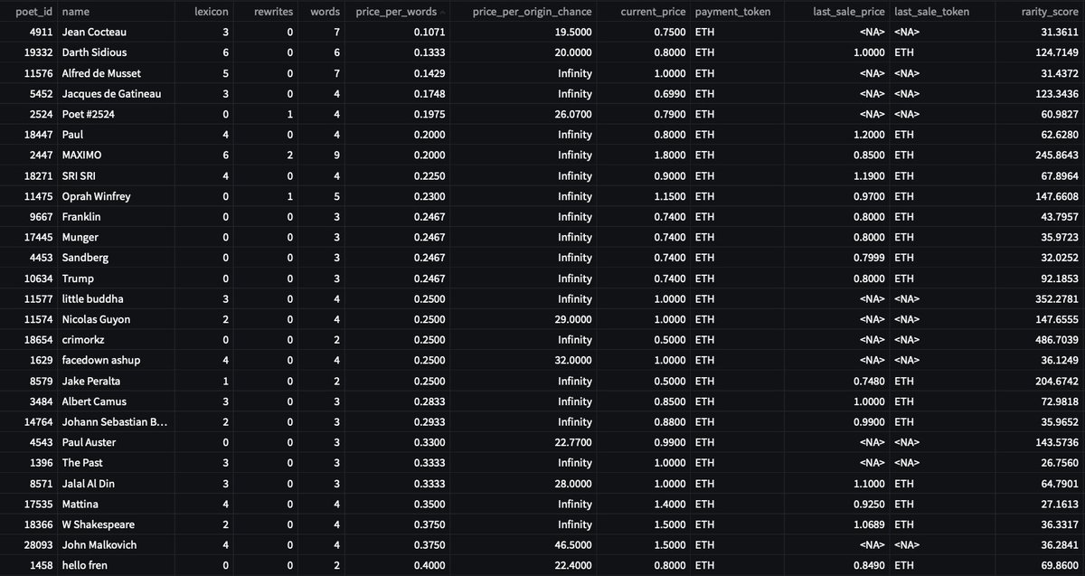1085x576 pixels.
Task: Click the name column header
Action: point(77,12)
